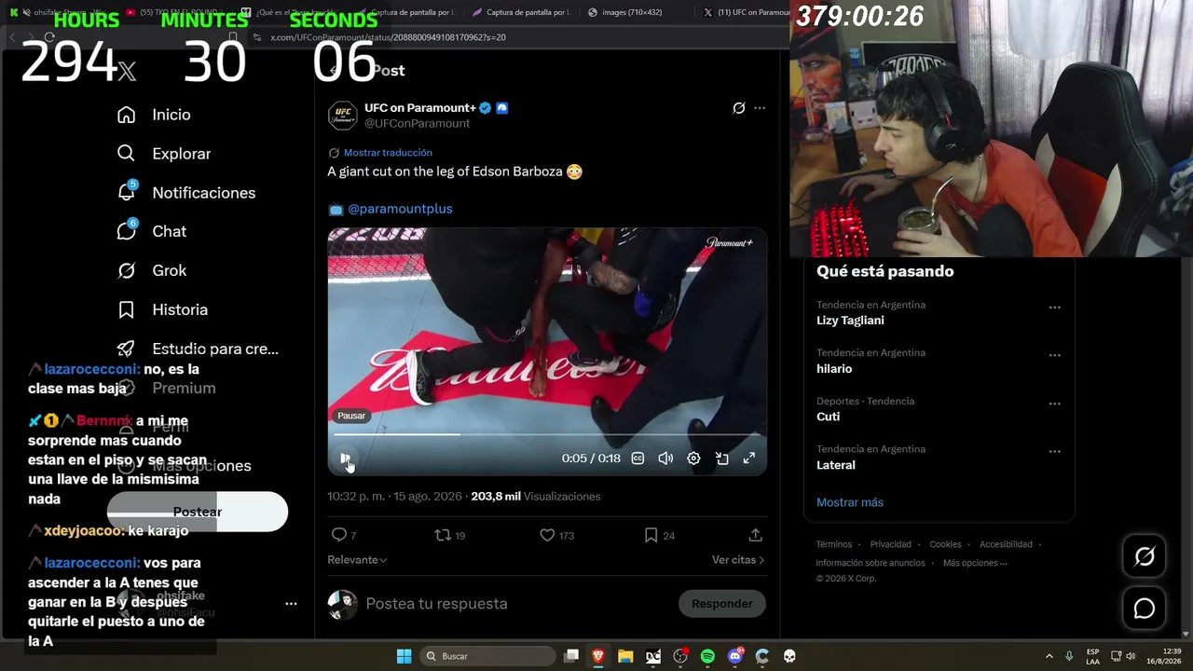Open the post's Grok action icon
Image resolution: width=1193 pixels, height=671 pixels.
pos(739,108)
